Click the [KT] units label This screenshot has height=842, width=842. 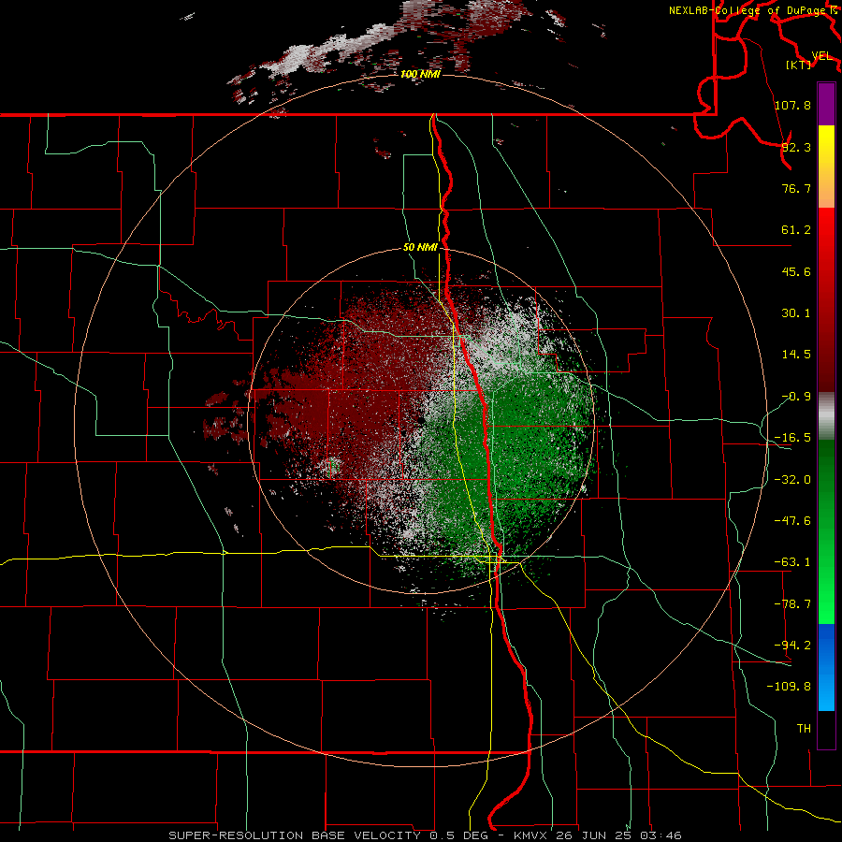(798, 65)
